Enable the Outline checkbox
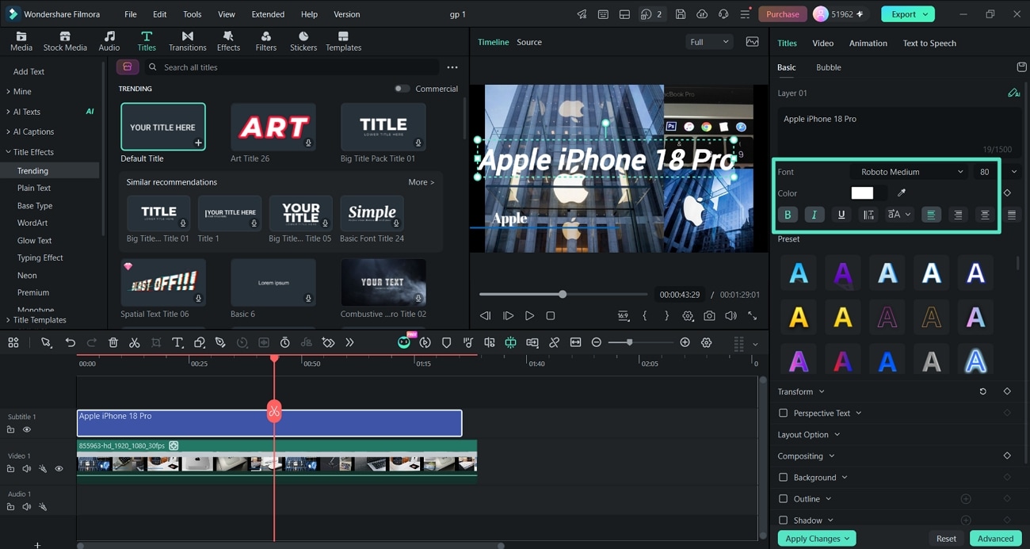The width and height of the screenshot is (1030, 549). point(784,499)
